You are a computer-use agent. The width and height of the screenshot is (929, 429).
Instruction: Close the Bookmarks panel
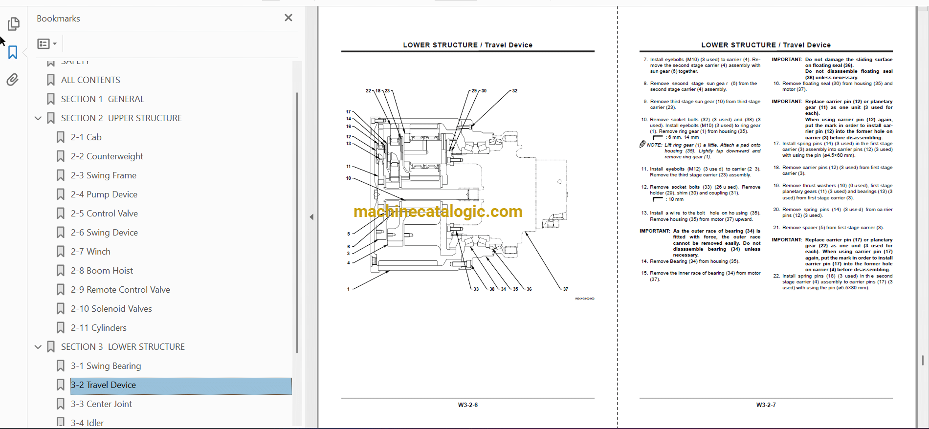288,18
